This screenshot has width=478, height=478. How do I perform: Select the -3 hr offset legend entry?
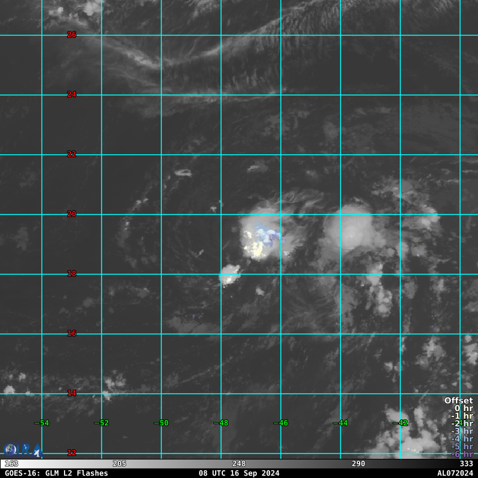tap(462, 431)
